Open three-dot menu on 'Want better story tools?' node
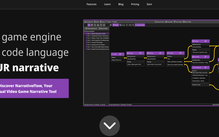The width and height of the screenshot is (219, 137). (163, 53)
